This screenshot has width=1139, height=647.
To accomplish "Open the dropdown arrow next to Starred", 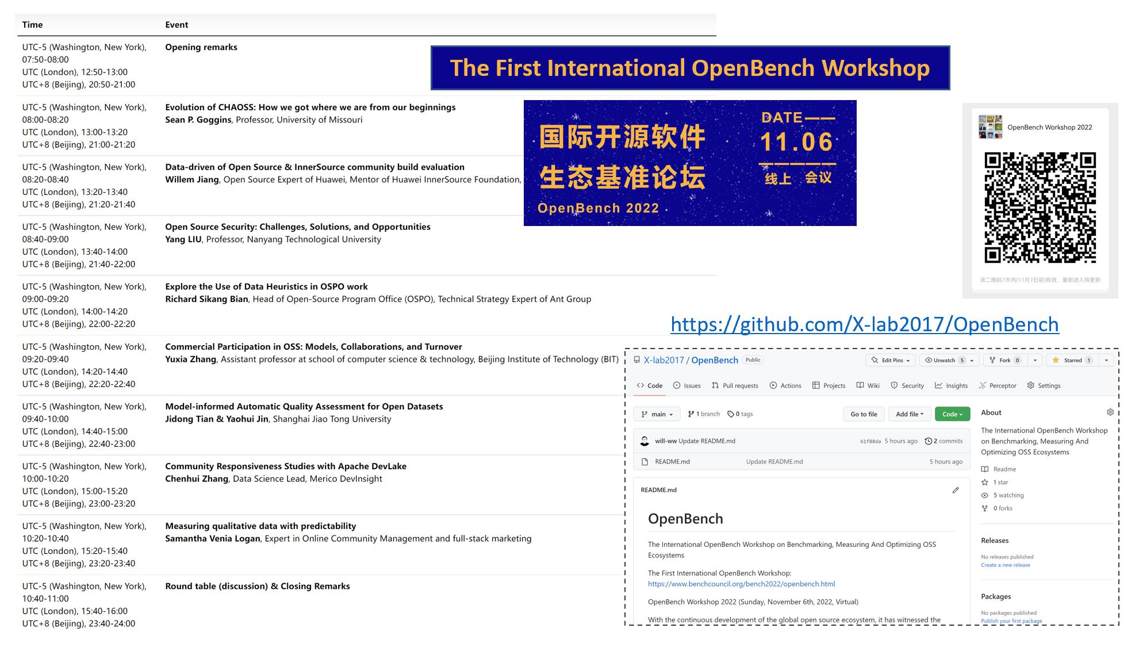I will coord(1106,361).
